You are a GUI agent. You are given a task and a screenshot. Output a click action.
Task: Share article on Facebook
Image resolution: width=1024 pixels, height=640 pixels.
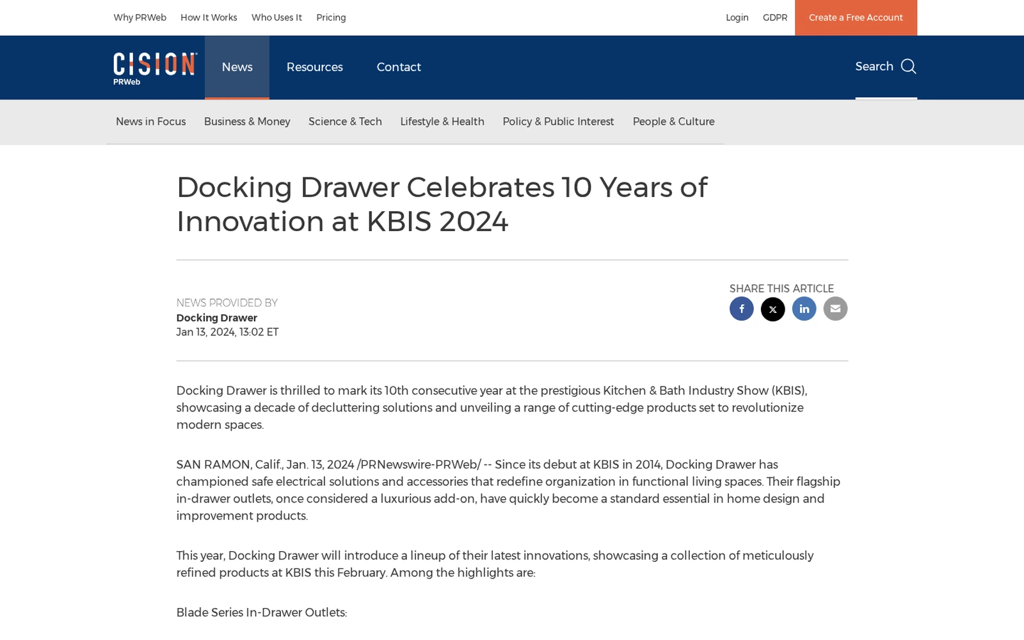[x=741, y=308]
